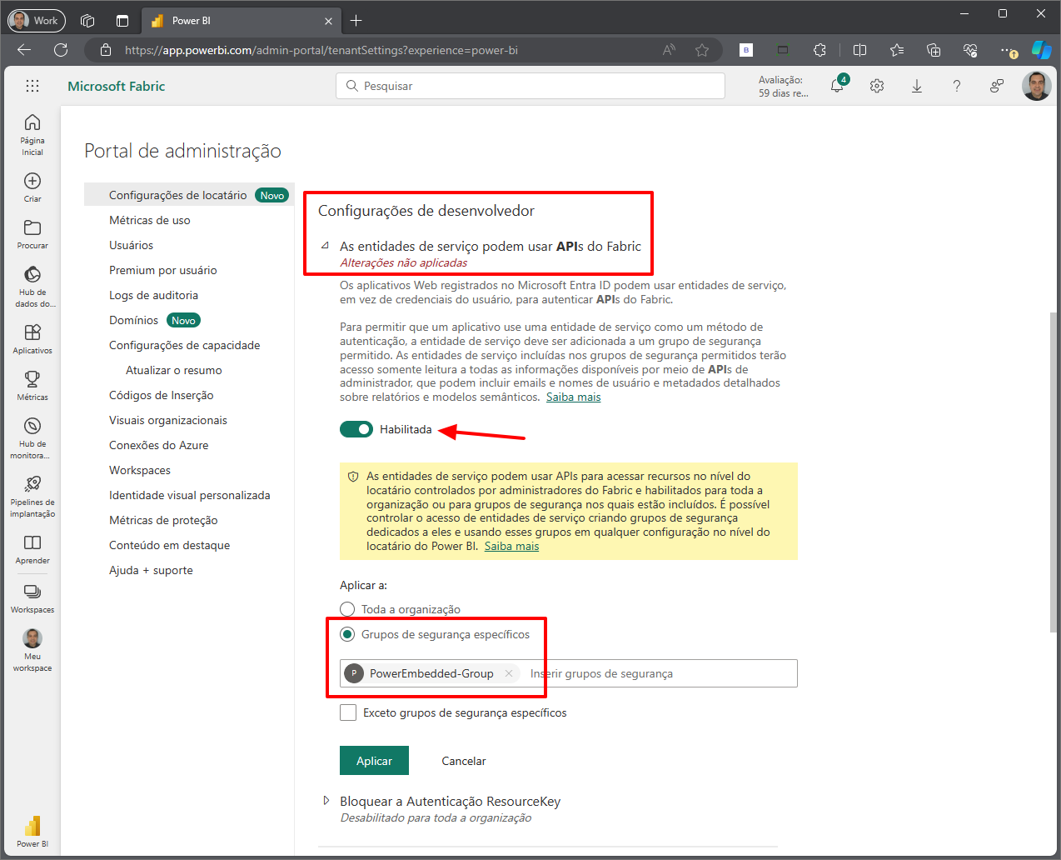Select Logs de auditoria in admin menu

pos(153,295)
